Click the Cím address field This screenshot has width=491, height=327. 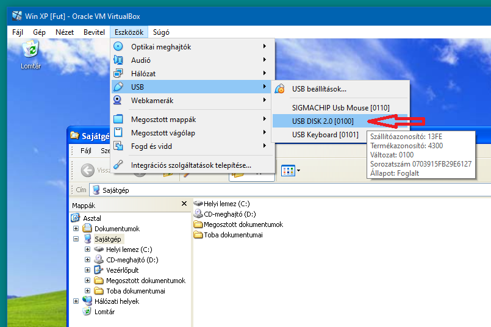(290, 190)
